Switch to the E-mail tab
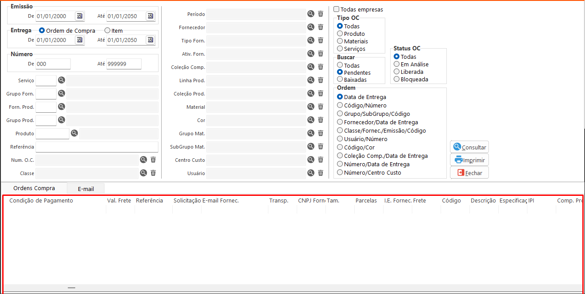The height and width of the screenshot is (294, 585). click(86, 189)
